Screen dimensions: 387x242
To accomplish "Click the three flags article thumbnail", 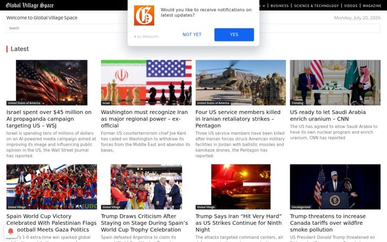I will [x=52, y=82].
